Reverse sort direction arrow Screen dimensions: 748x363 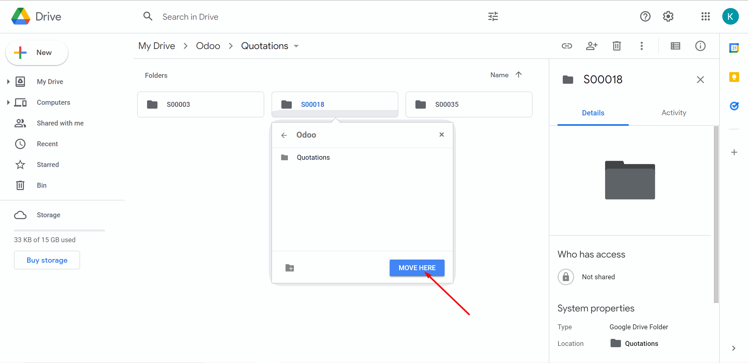pyautogui.click(x=518, y=75)
